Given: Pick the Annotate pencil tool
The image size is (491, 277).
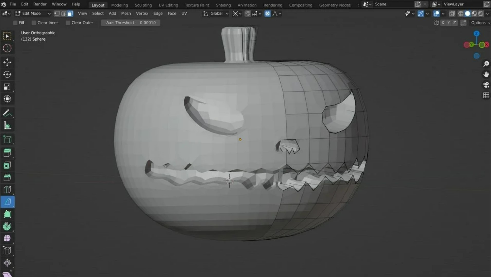Looking at the screenshot, I should pos(7,113).
